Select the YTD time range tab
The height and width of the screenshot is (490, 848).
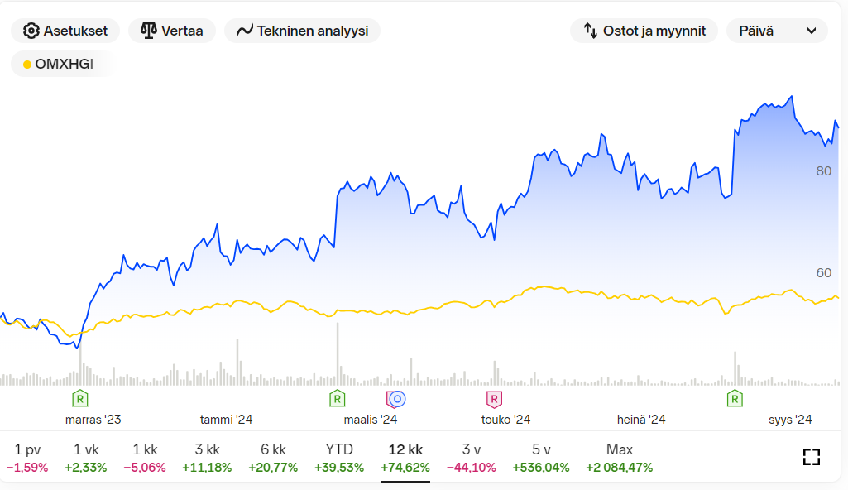pos(339,458)
